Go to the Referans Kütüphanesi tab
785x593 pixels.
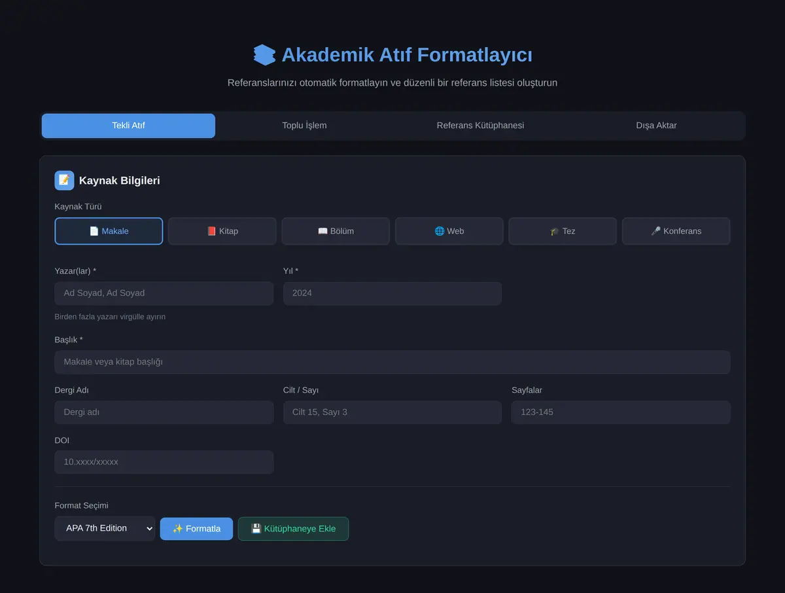click(x=480, y=126)
